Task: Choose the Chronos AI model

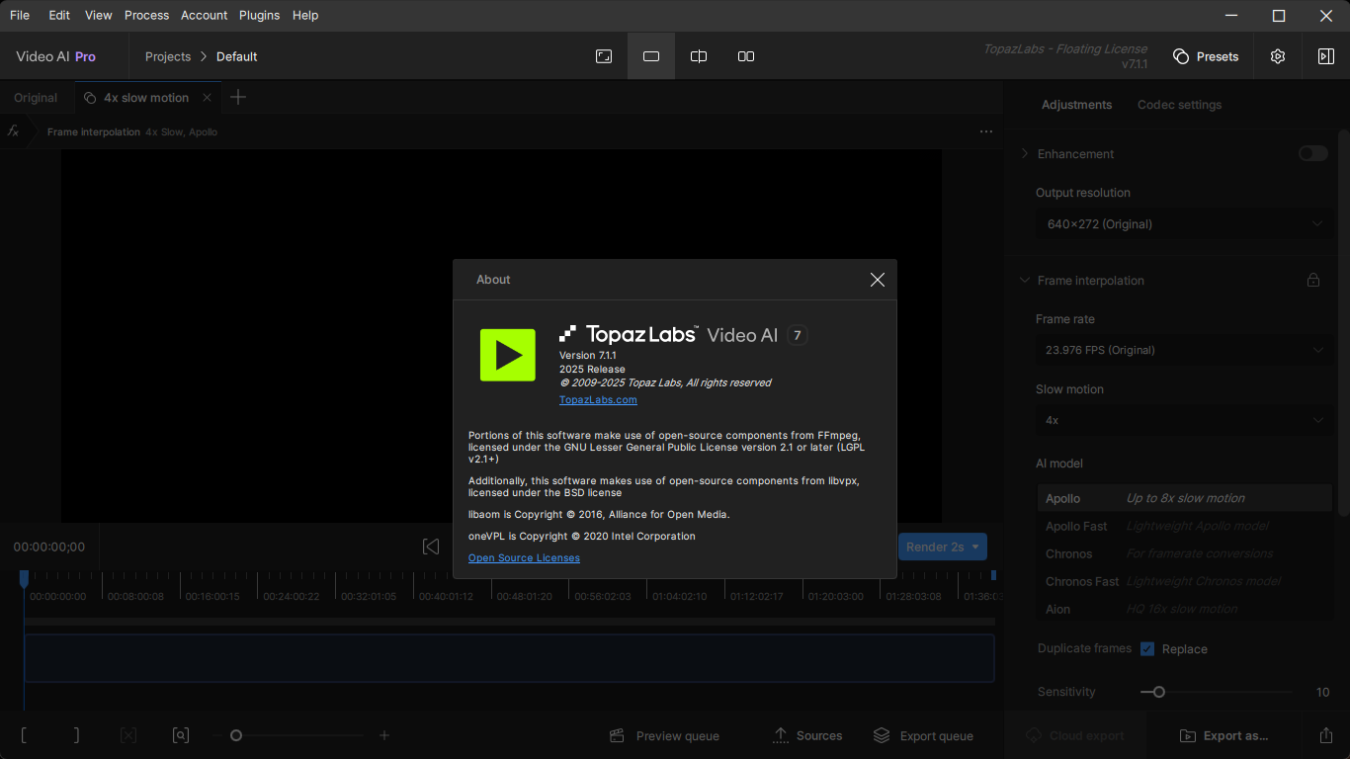Action: (x=1185, y=553)
